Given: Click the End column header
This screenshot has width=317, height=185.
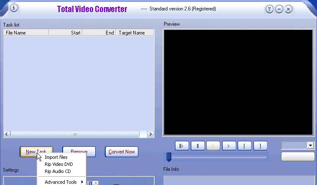Looking at the screenshot, I should [x=99, y=32].
